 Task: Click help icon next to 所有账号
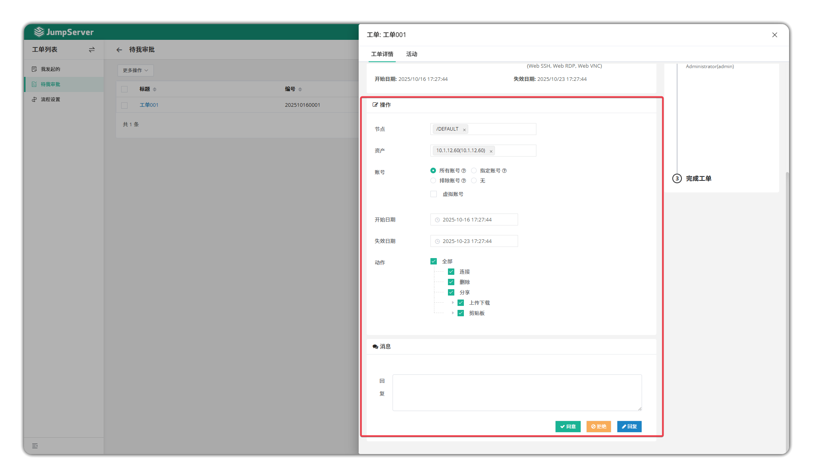[463, 171]
